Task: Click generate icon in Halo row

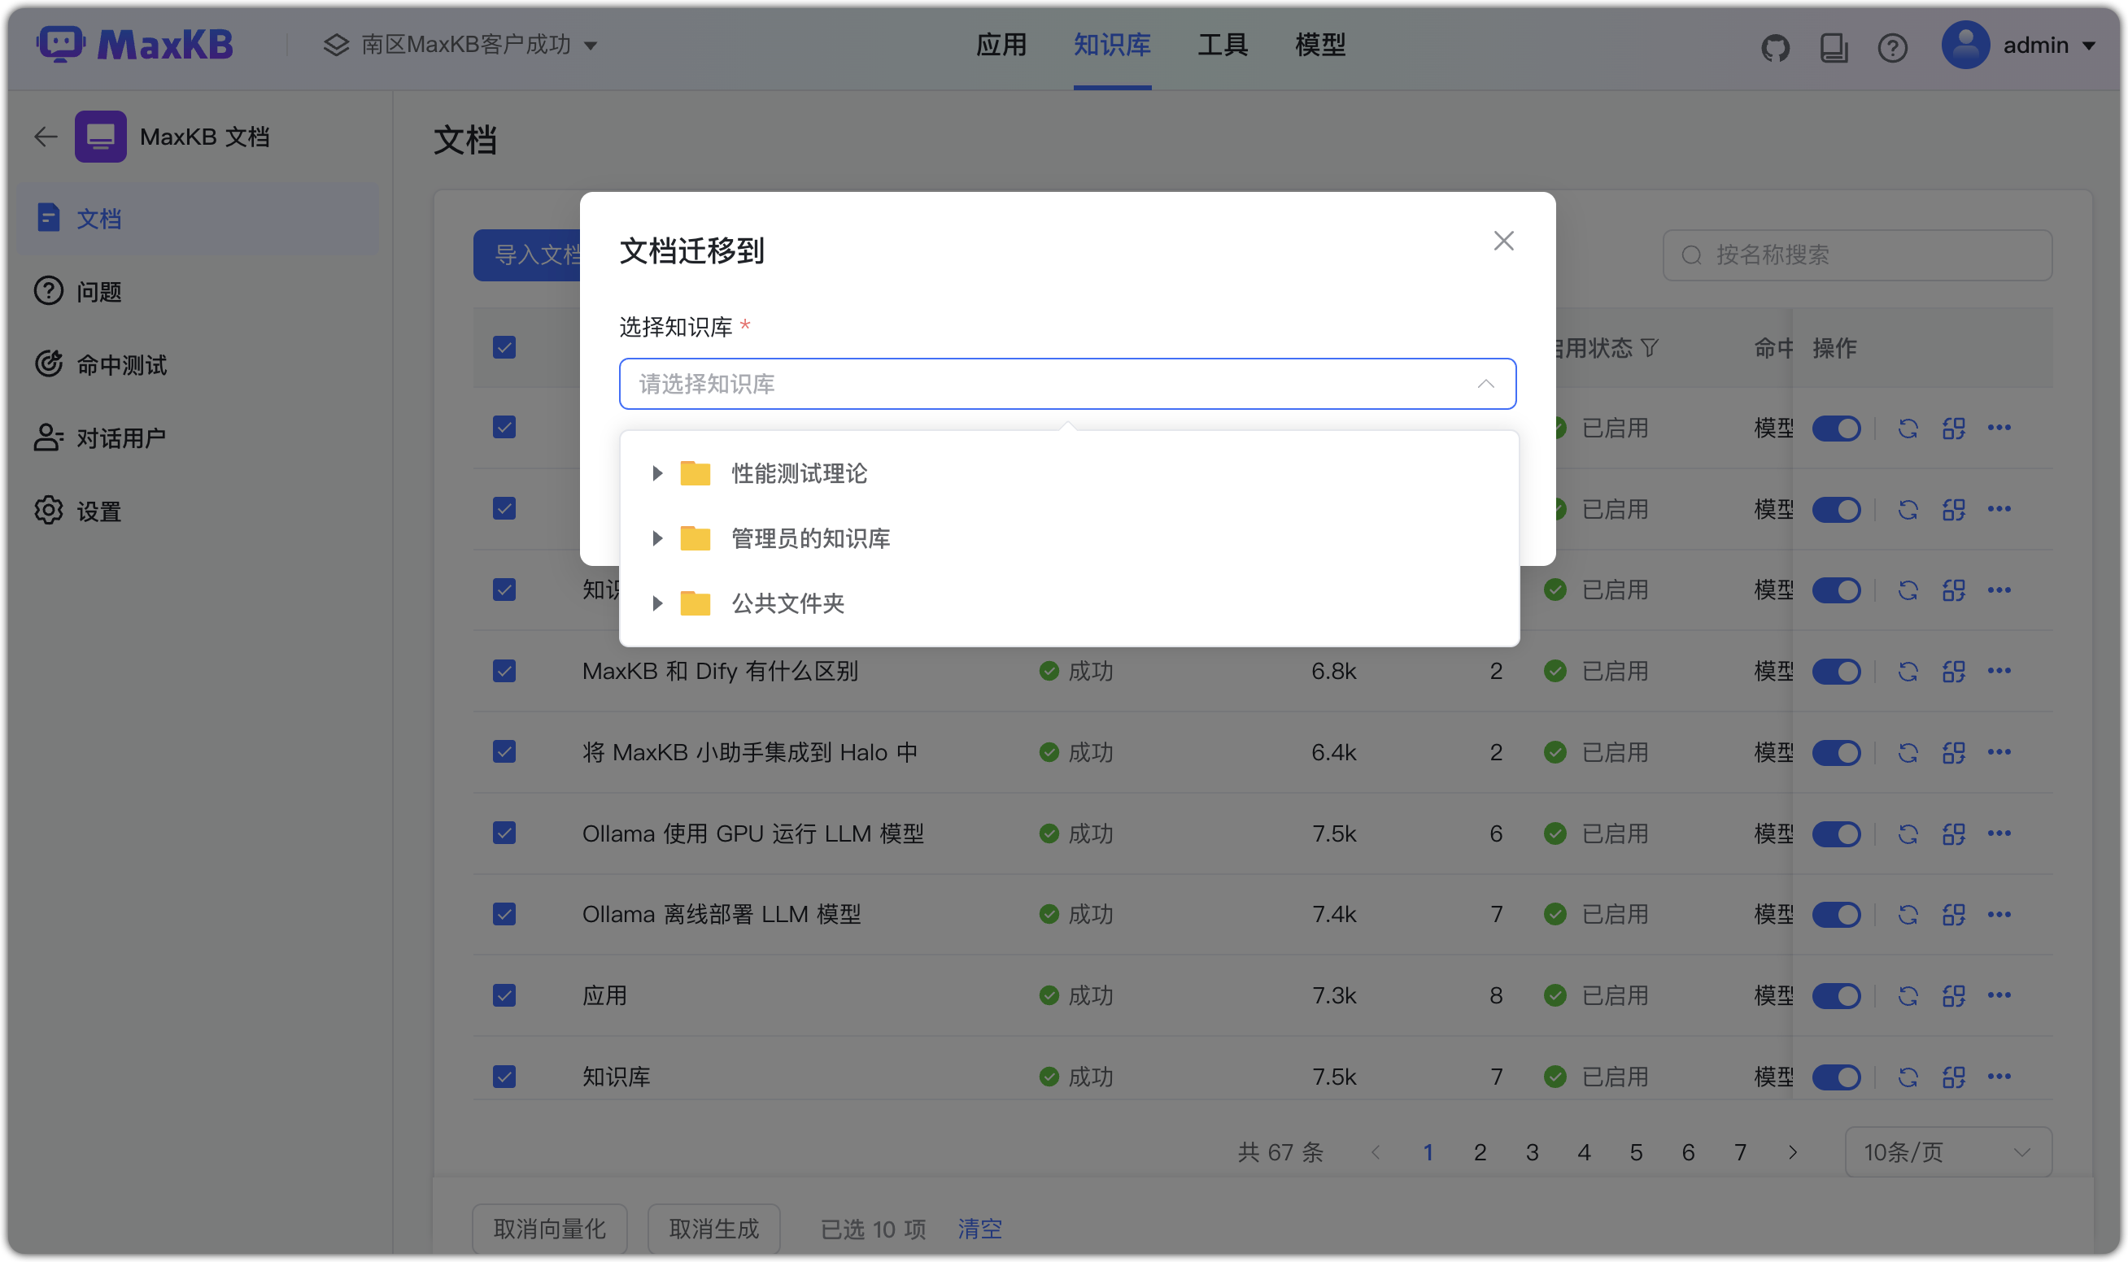Action: 1954,753
